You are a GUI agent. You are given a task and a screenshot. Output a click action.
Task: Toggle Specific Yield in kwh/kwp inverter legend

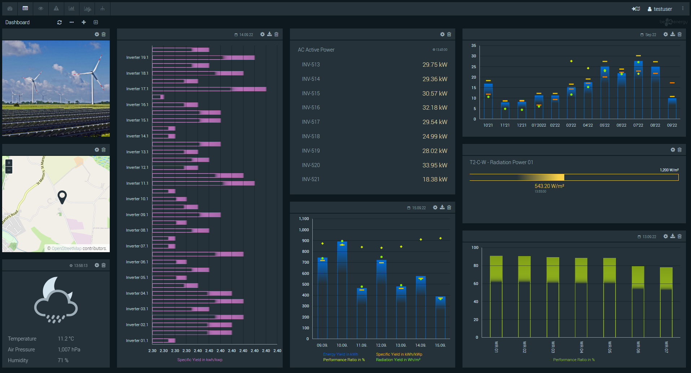200,360
